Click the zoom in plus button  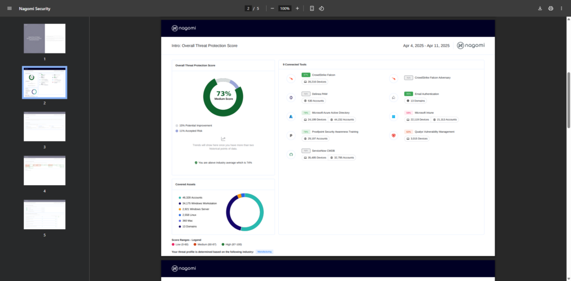click(297, 8)
